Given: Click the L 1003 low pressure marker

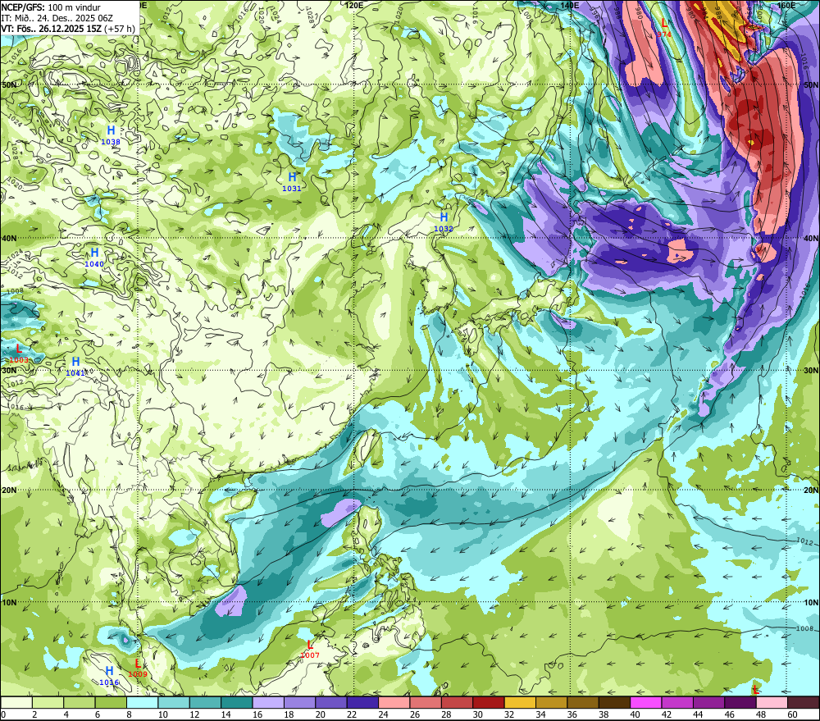Looking at the screenshot, I should click(19, 354).
